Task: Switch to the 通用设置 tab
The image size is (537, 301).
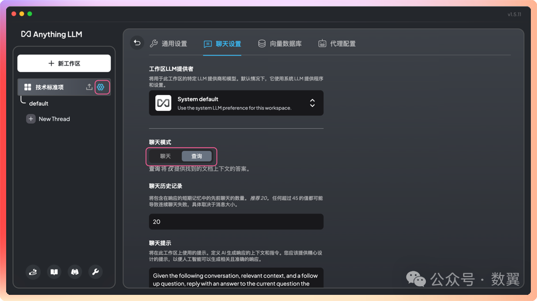Action: pyautogui.click(x=168, y=43)
